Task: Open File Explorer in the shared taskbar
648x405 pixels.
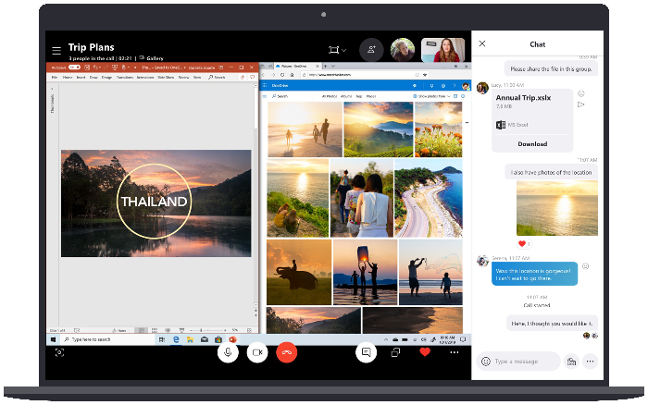Action: point(190,339)
